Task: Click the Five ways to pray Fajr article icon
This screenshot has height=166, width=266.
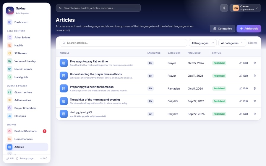Action: 64,63
